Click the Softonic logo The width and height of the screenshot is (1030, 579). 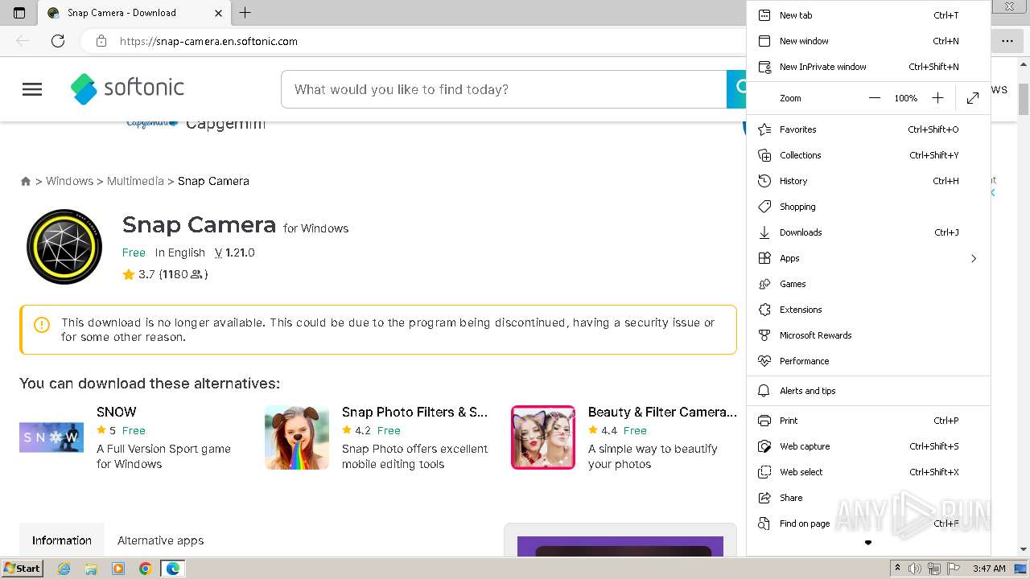click(127, 88)
